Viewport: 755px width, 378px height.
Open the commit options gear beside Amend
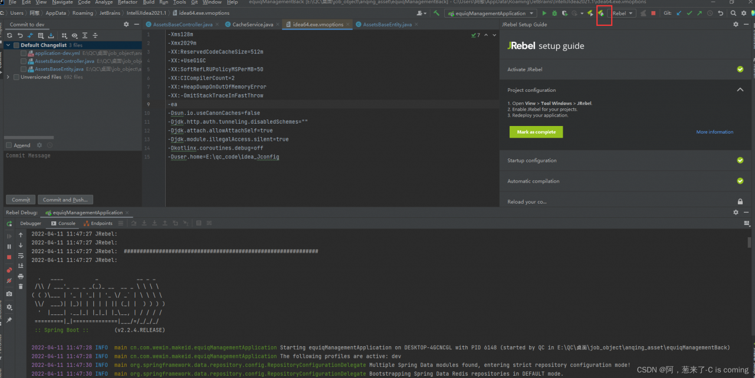coord(41,145)
